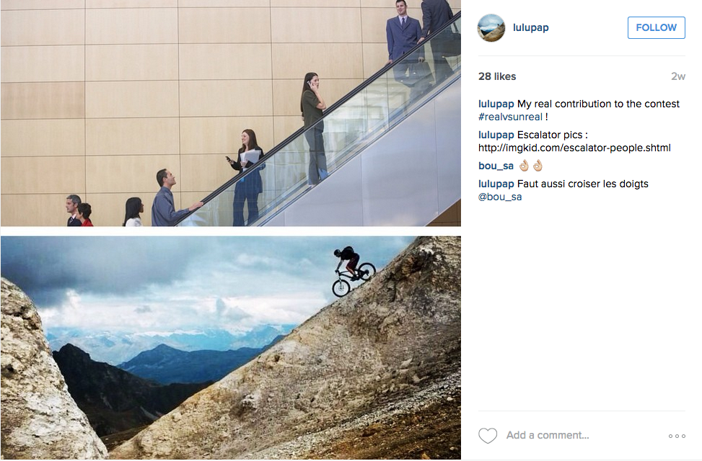Image resolution: width=702 pixels, height=461 pixels.
Task: Click the imgkid.com escalator URL text
Action: click(574, 148)
